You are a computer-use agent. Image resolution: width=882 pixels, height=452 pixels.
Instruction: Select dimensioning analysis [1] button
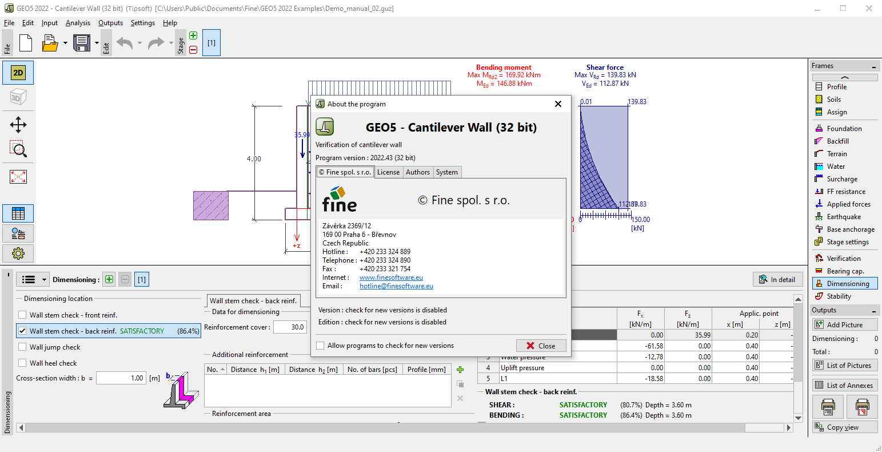tap(142, 280)
